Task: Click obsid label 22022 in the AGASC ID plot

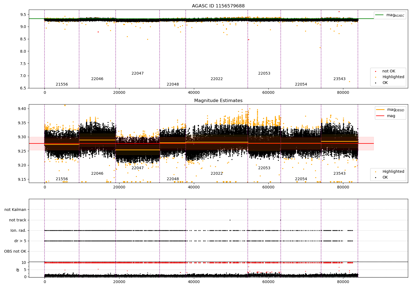Action: click(x=217, y=79)
